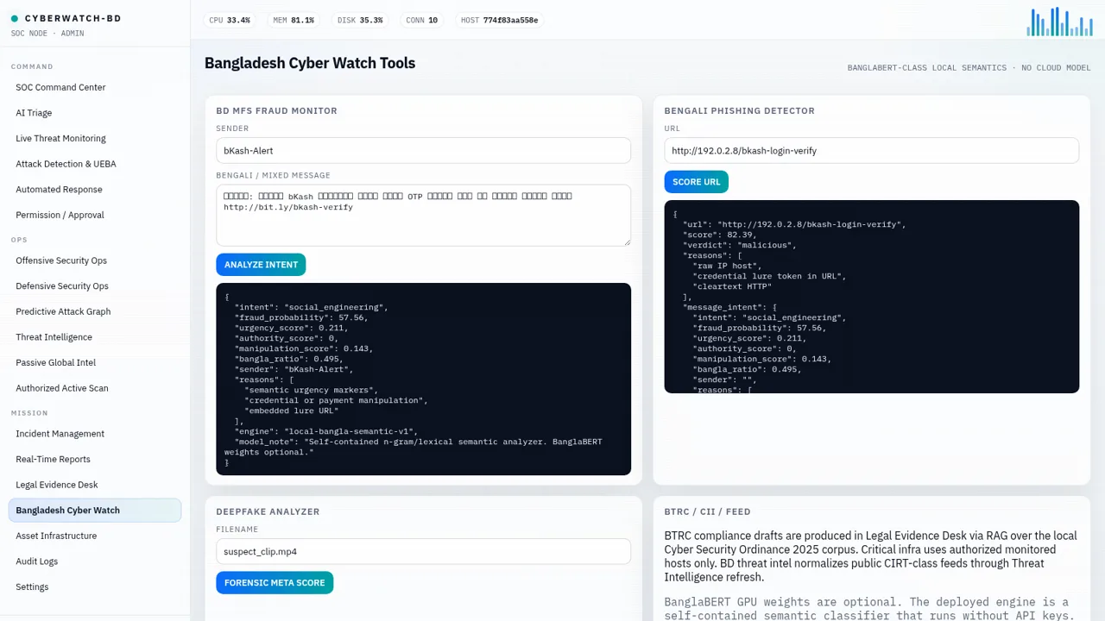Click the activity bar chart in the header

(1060, 22)
